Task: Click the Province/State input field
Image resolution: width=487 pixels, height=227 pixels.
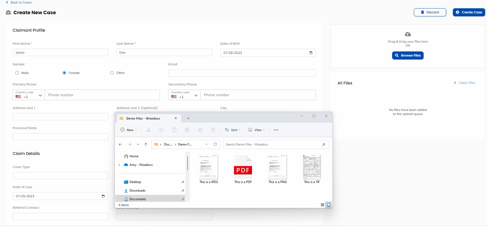Action: coord(60,137)
